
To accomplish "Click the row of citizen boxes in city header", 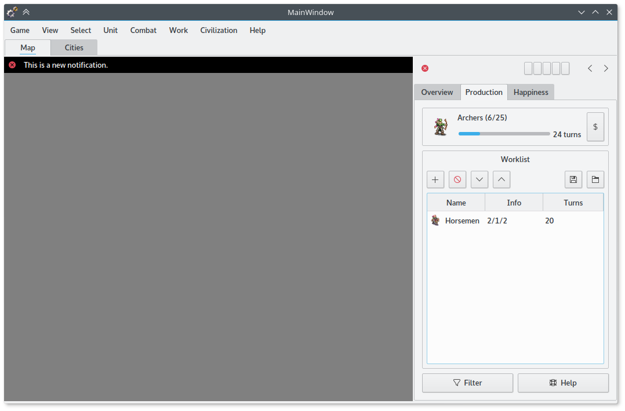I will [547, 68].
